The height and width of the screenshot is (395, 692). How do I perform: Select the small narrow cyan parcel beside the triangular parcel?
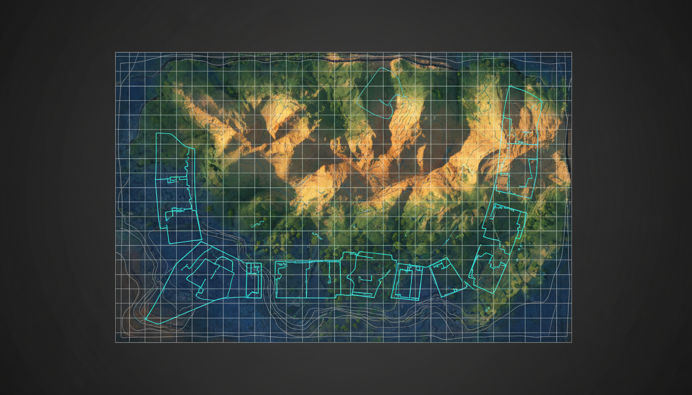point(253,280)
